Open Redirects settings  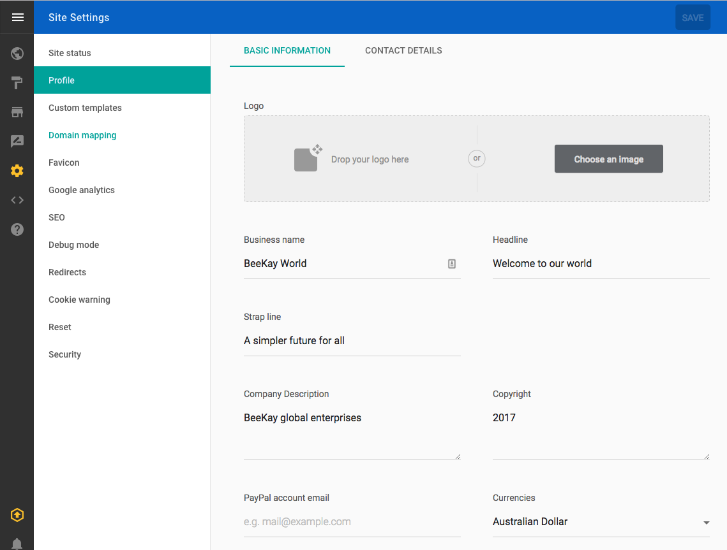pyautogui.click(x=122, y=272)
